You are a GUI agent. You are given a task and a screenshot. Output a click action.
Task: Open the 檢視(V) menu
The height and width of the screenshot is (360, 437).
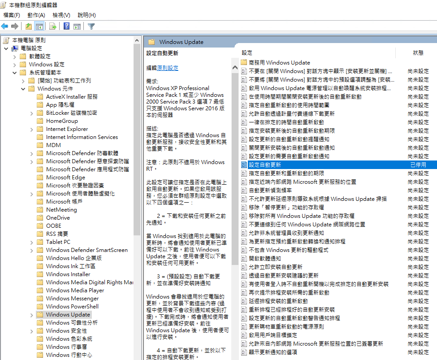[x=61, y=15]
